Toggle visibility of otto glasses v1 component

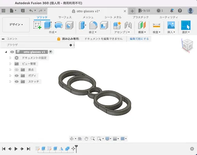(12, 52)
